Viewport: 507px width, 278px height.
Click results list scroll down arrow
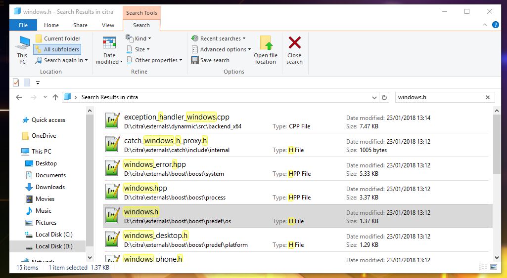497,258
